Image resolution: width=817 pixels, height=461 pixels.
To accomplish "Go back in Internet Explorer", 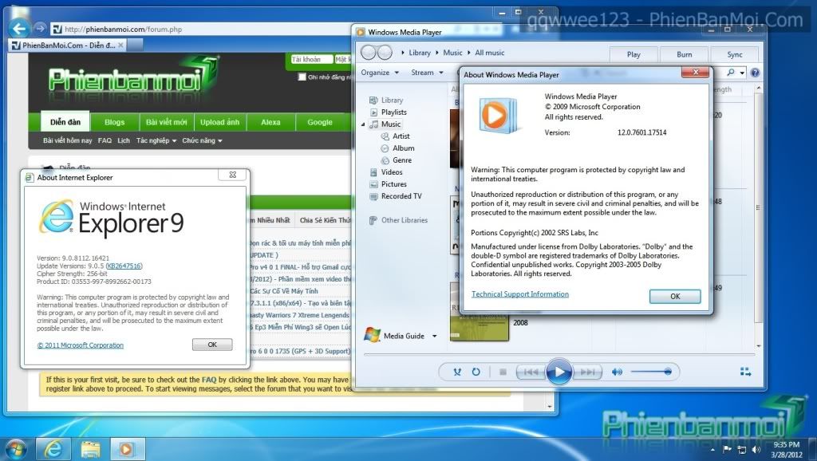I will [x=19, y=29].
